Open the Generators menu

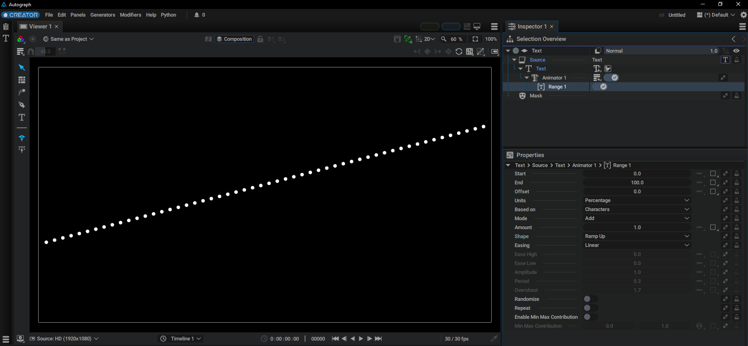point(103,15)
